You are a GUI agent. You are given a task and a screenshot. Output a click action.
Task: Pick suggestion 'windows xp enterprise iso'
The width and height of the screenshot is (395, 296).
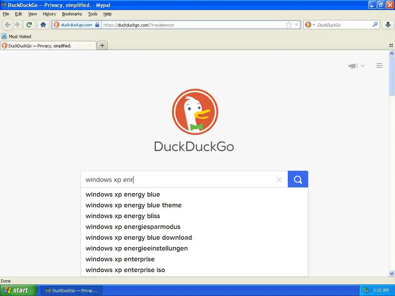194,270
